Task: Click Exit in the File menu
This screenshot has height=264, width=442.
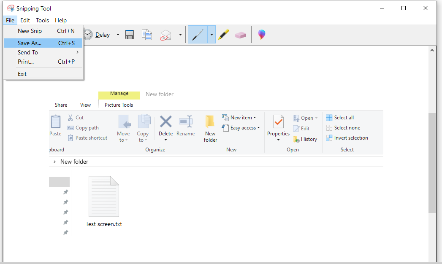Action: 22,74
